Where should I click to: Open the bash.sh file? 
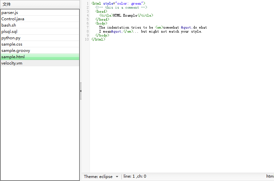pos(9,25)
